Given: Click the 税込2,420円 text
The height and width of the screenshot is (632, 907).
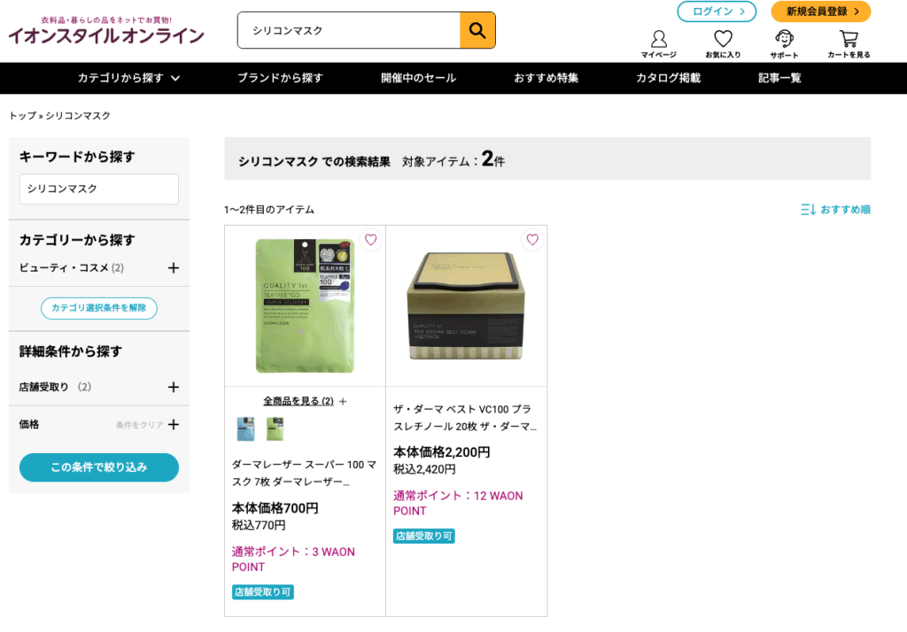Looking at the screenshot, I should [x=424, y=469].
